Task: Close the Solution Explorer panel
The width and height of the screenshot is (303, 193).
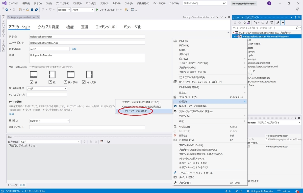Action: click(299, 17)
